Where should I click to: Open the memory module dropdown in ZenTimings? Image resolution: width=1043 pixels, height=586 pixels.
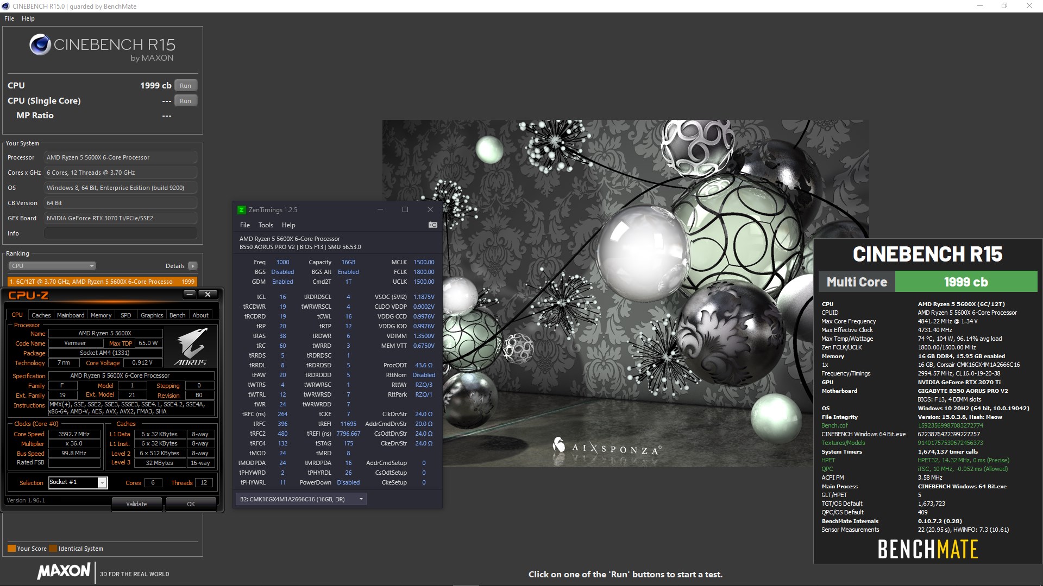click(301, 499)
